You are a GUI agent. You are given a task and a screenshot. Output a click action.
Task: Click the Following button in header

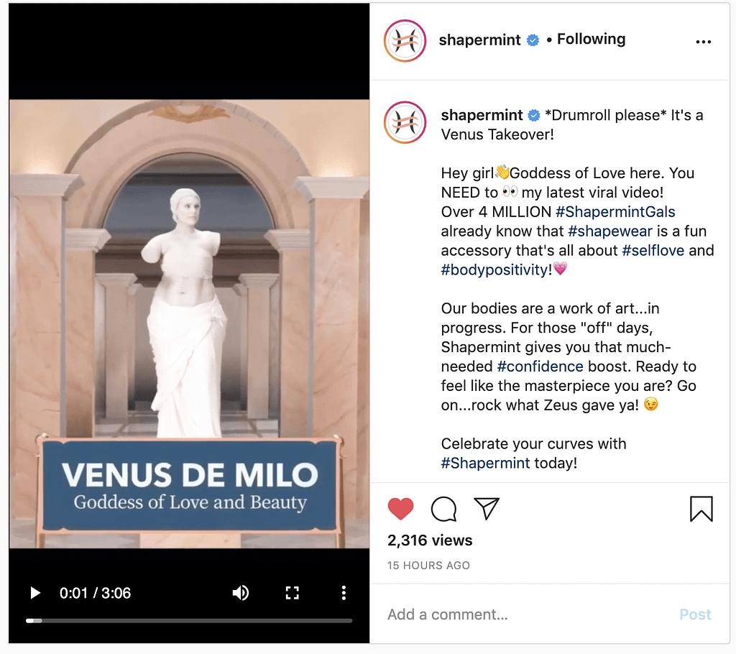(x=591, y=39)
